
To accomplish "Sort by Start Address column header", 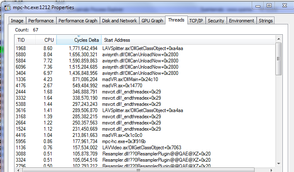I will click(x=117, y=40).
